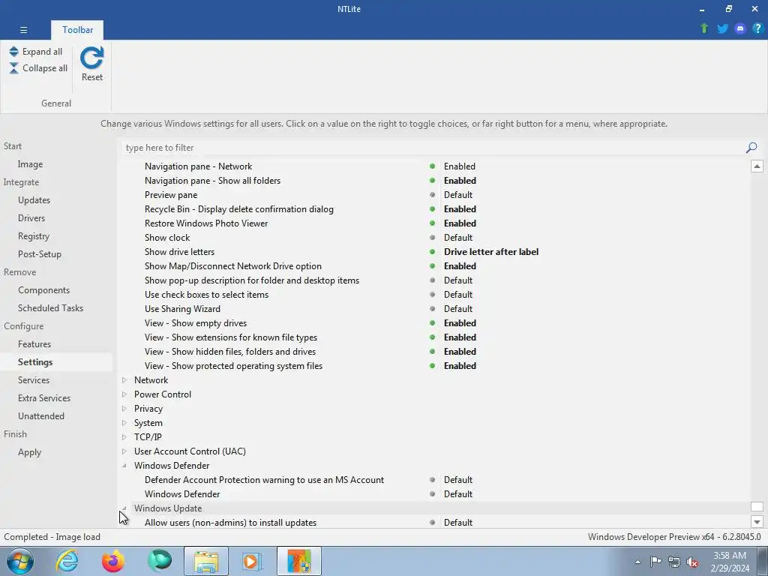
Task: Open the Discord icon link
Action: click(740, 28)
